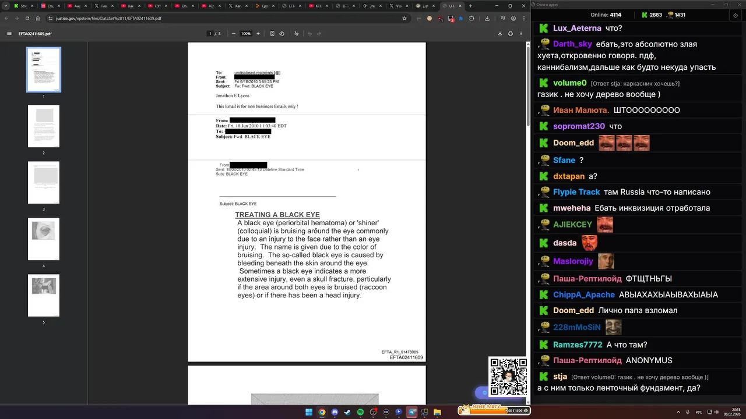Open Spotify from the taskbar
746x419 pixels.
(360, 412)
